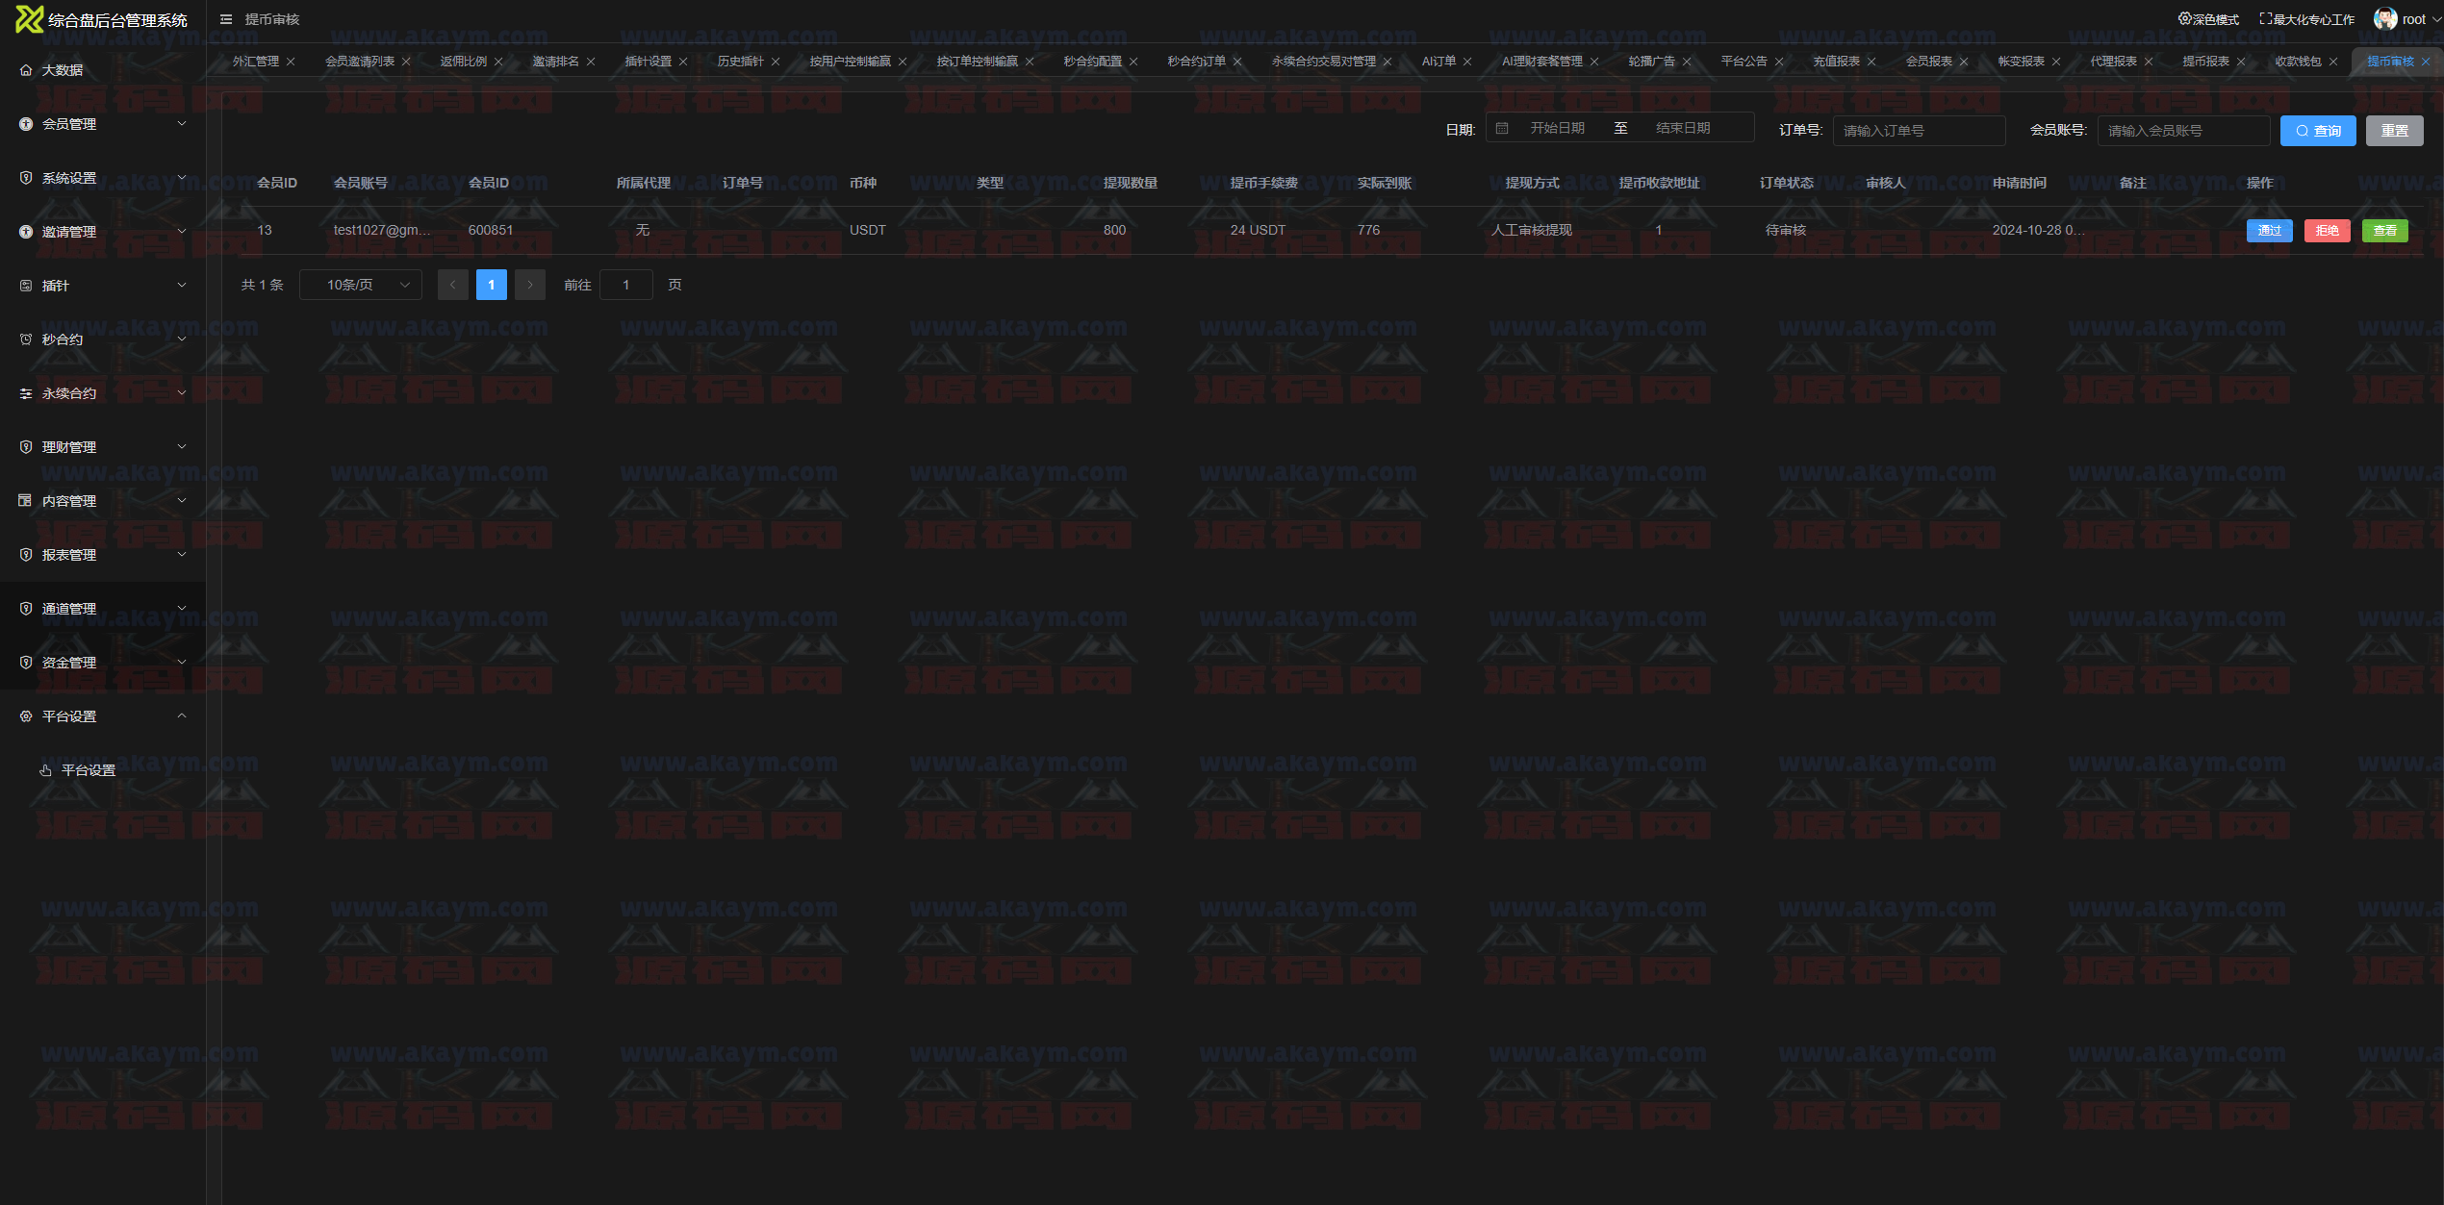Click the blue 通过 approve button

2269,231
